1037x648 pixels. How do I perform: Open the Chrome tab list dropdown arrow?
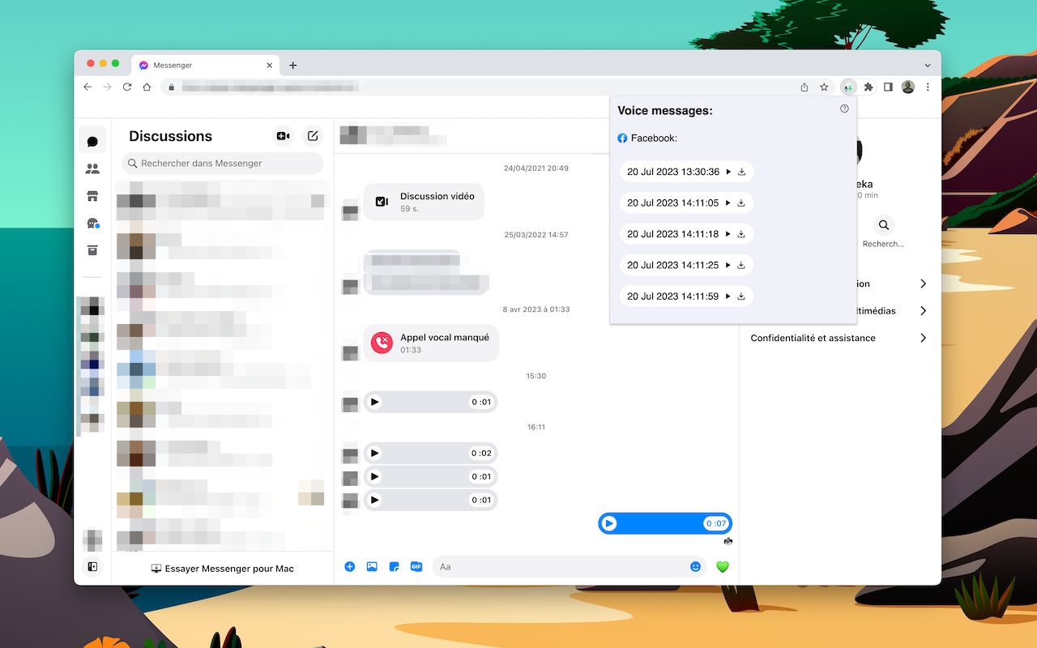click(x=927, y=65)
